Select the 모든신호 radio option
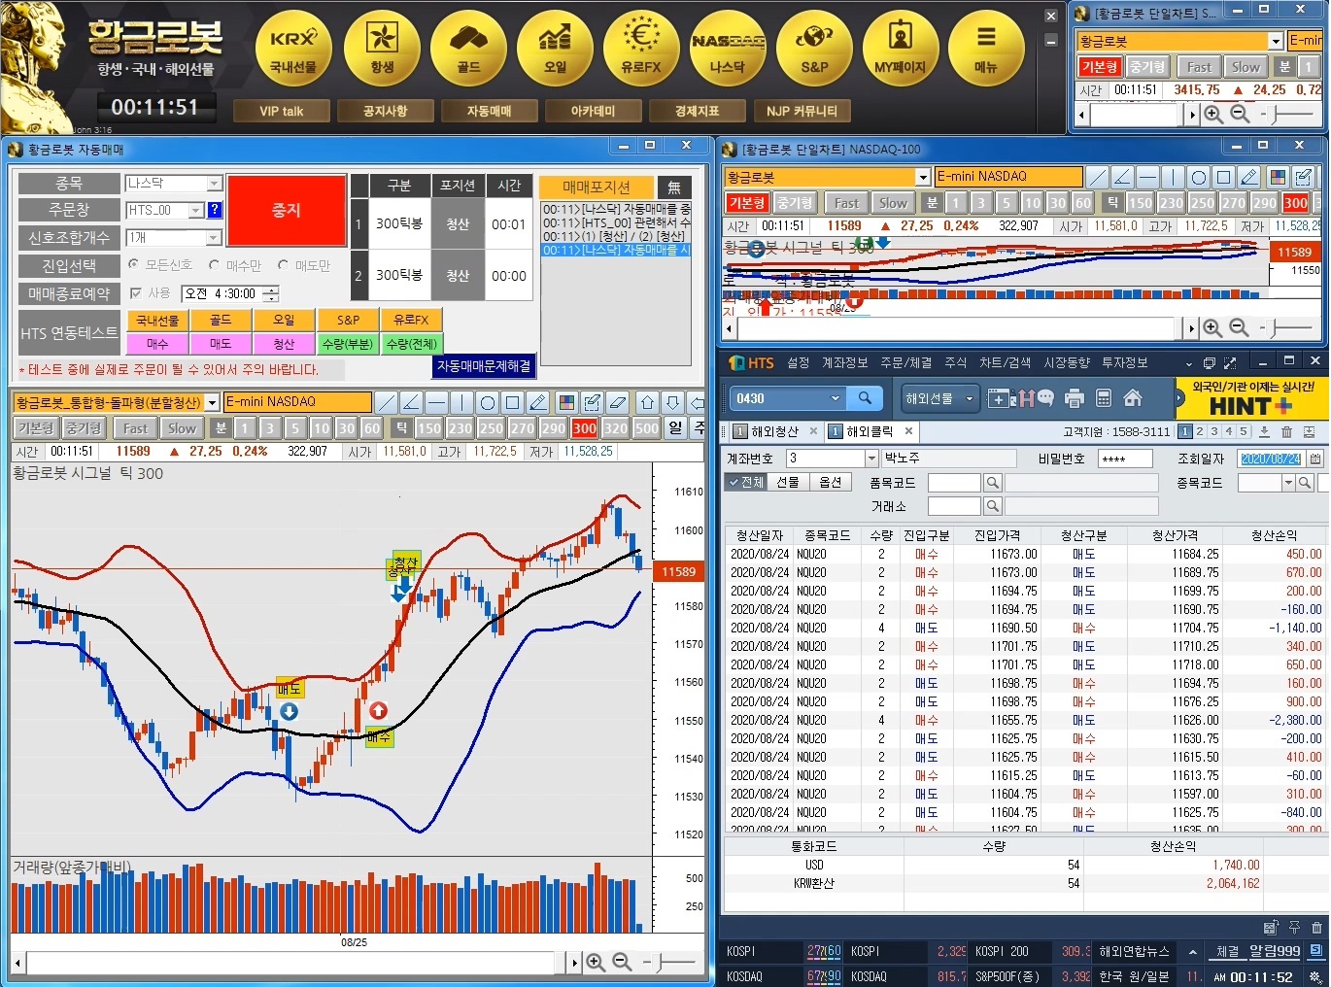 134,264
